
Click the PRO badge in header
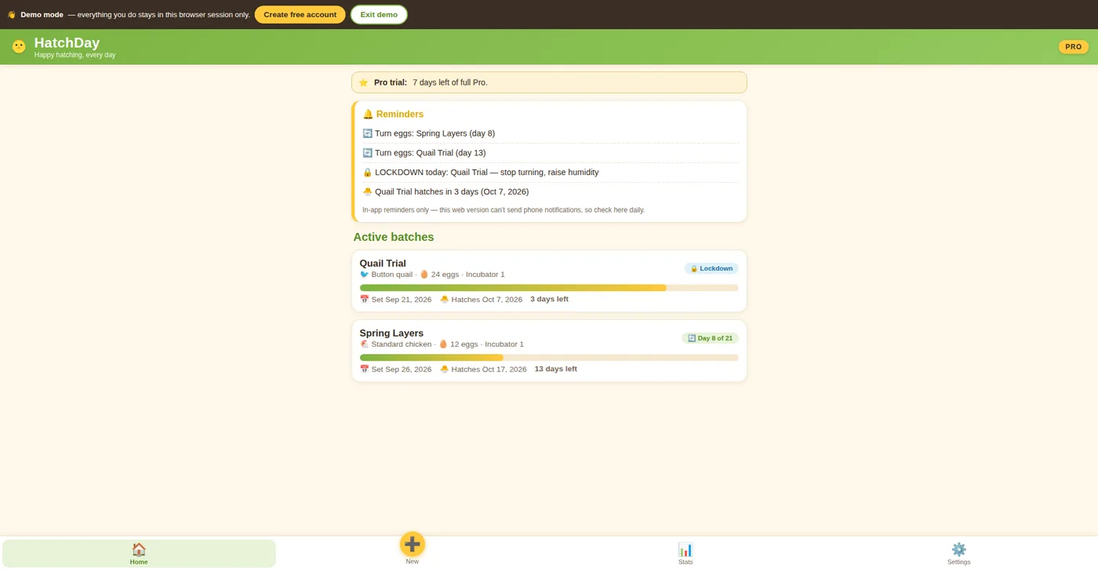click(x=1074, y=47)
